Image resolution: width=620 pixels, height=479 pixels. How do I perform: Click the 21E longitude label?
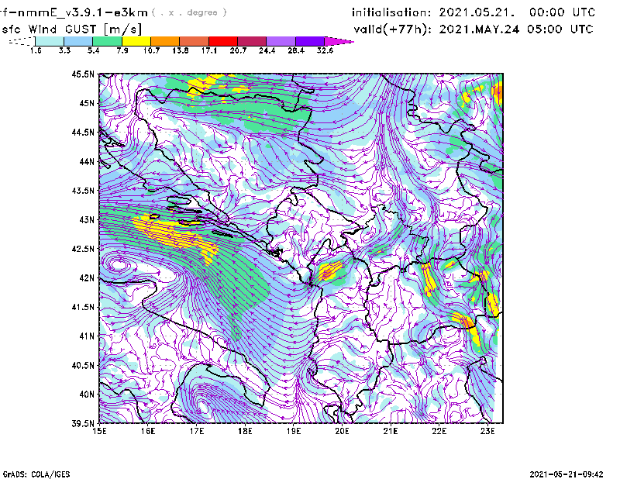pos(391,431)
